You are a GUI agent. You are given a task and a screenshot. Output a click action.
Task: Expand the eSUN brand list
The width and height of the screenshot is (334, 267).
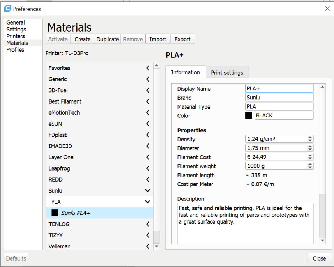(148, 124)
